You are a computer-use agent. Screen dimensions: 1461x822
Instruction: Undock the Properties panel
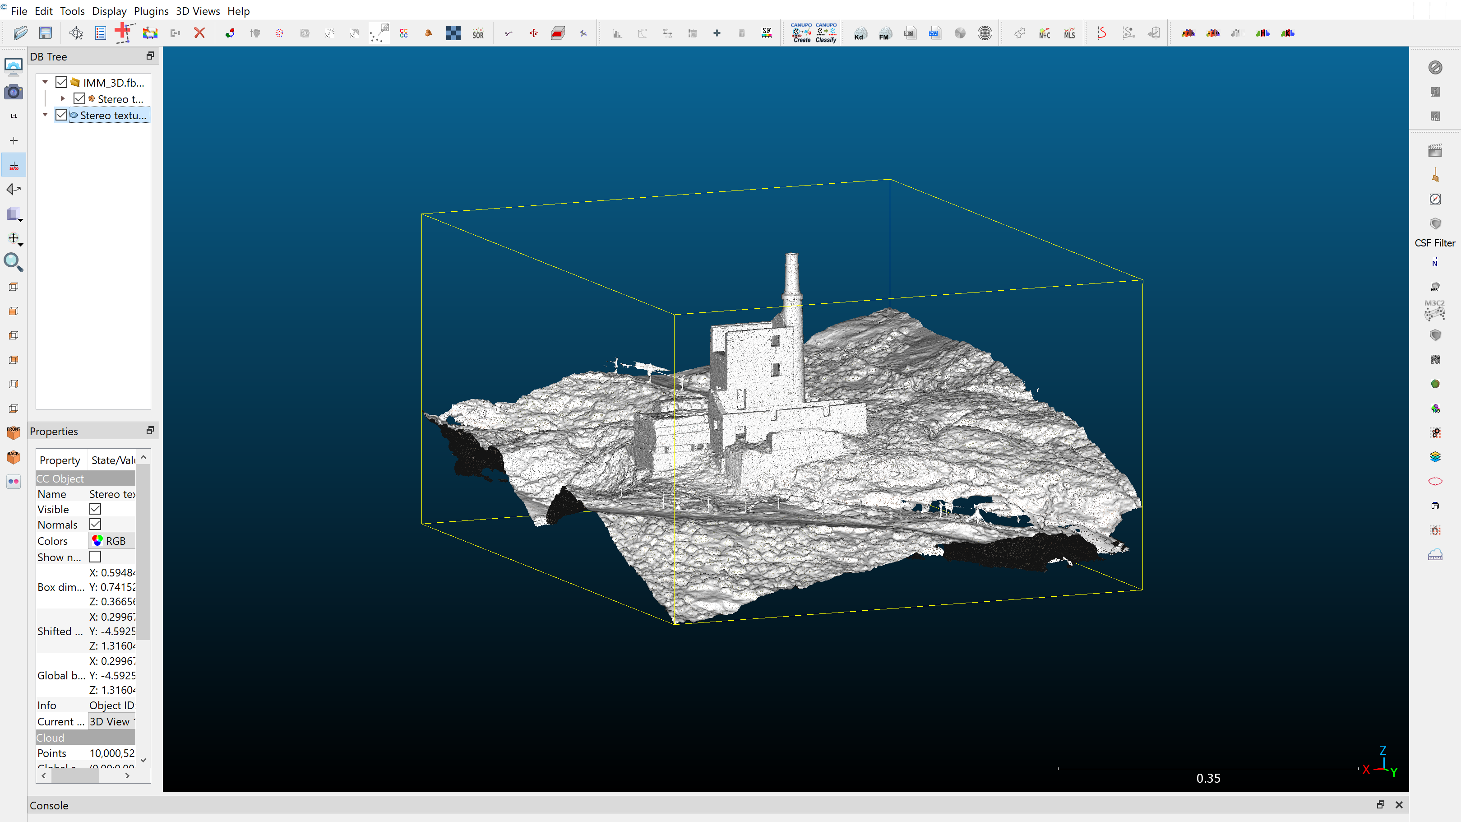coord(150,431)
